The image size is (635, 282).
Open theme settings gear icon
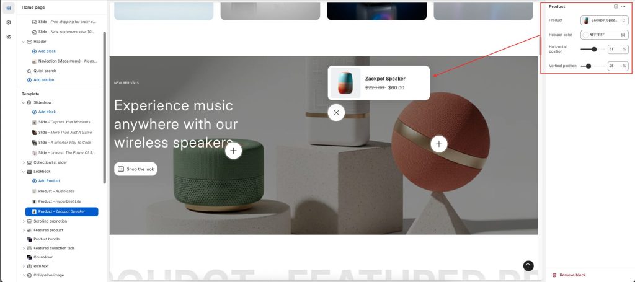tap(9, 22)
